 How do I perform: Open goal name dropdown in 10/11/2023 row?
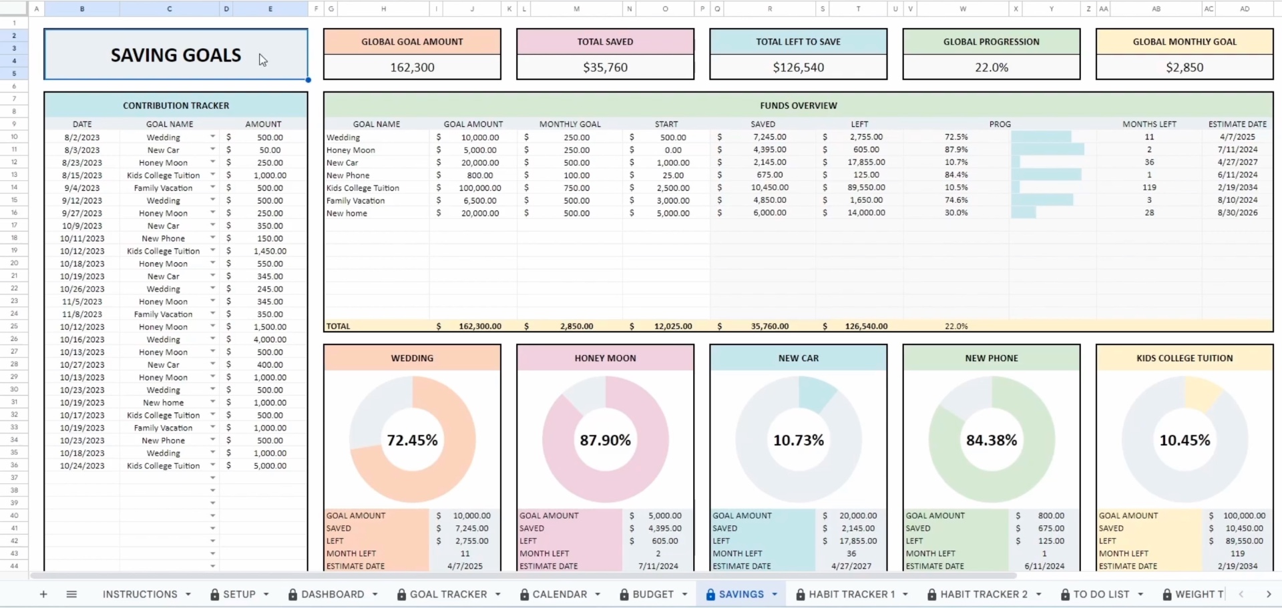pyautogui.click(x=213, y=238)
